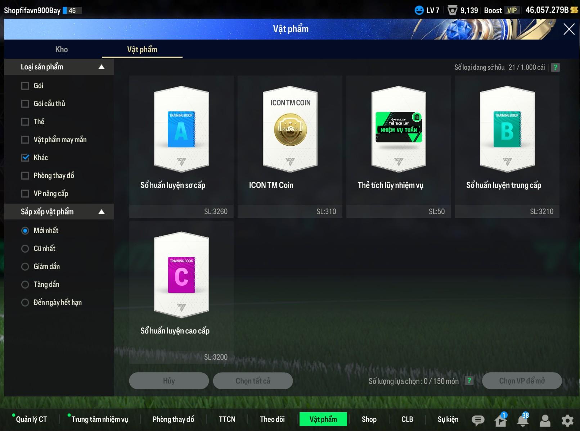Uncheck the Khác filter checkbox
The width and height of the screenshot is (580, 431).
[25, 158]
